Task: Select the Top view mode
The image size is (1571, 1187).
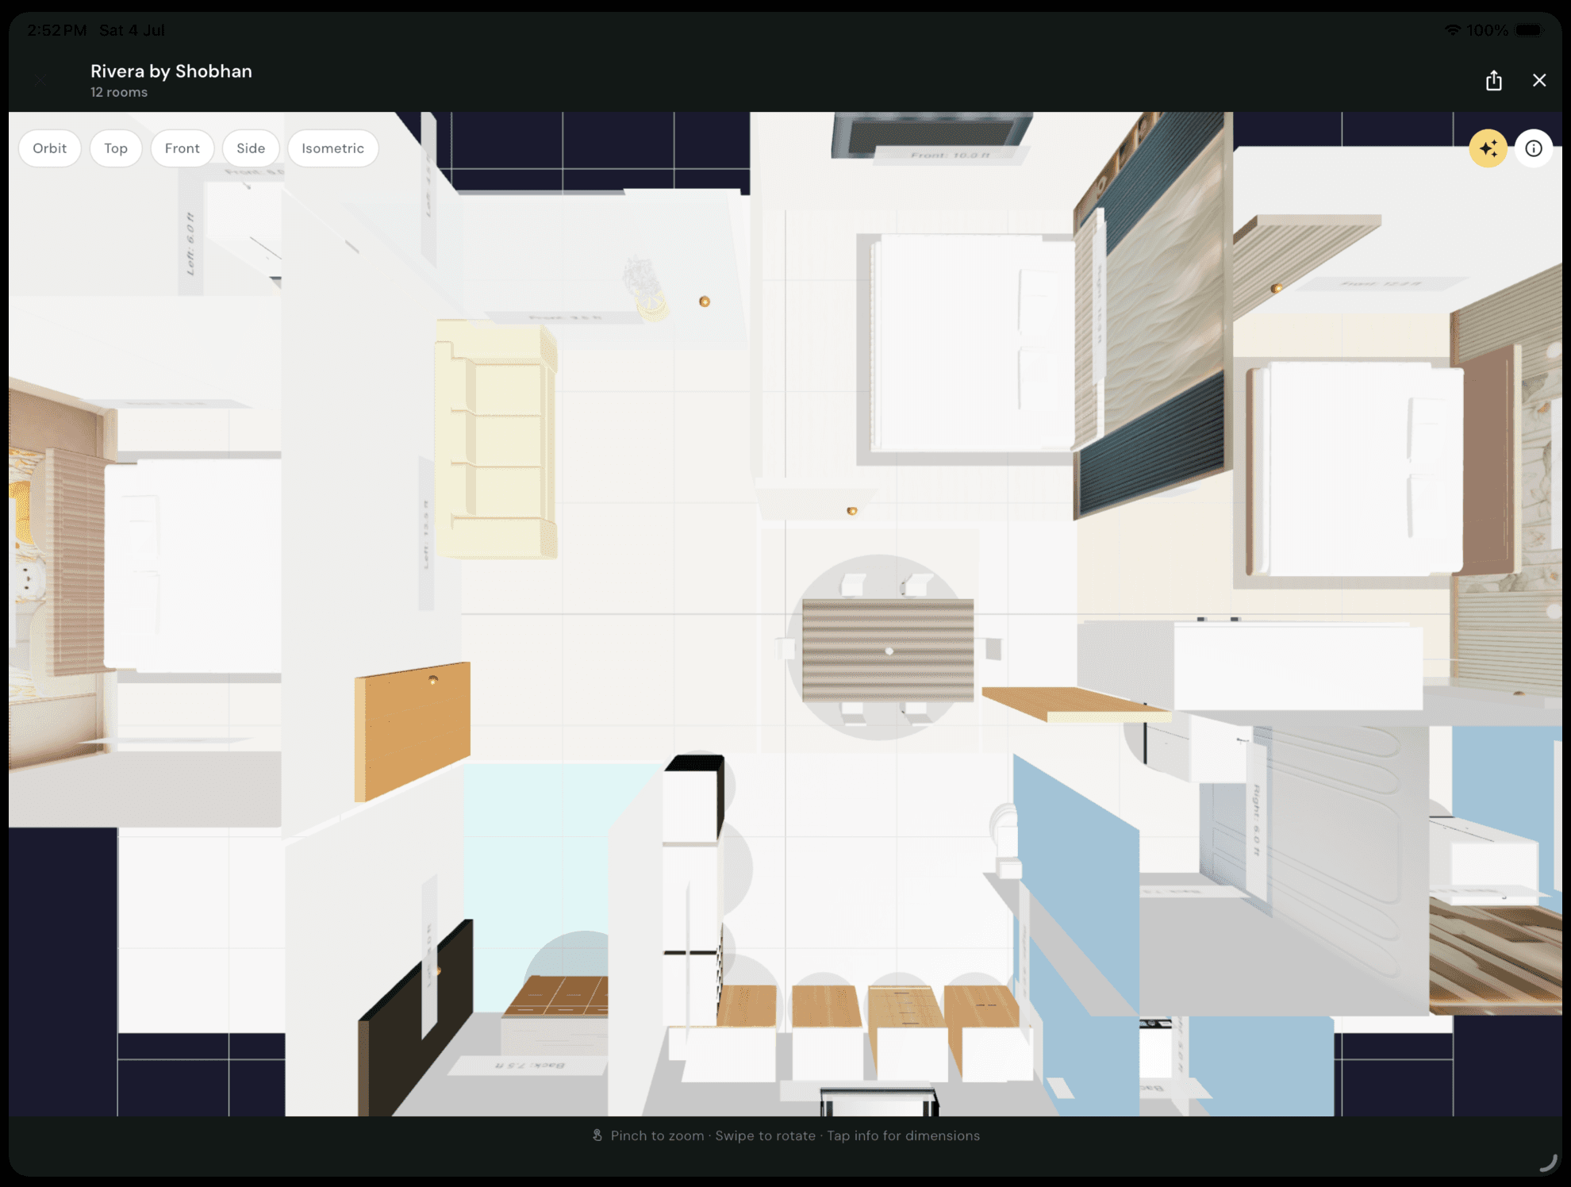Action: point(116,148)
